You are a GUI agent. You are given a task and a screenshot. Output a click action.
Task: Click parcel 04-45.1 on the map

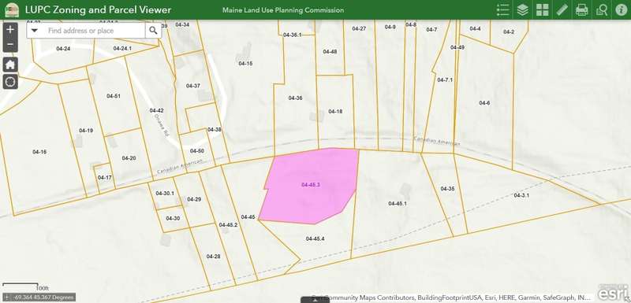(x=398, y=204)
